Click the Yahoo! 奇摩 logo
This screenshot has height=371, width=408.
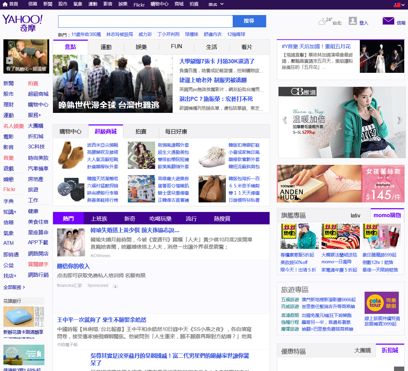(x=23, y=23)
